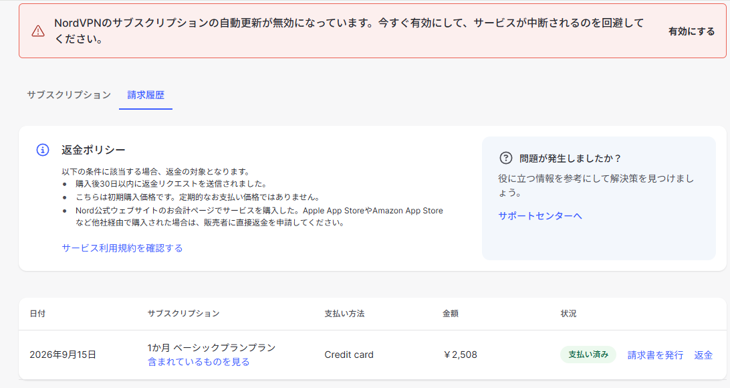
Task: Click 請求書を発行 to issue invoice
Action: (x=655, y=355)
